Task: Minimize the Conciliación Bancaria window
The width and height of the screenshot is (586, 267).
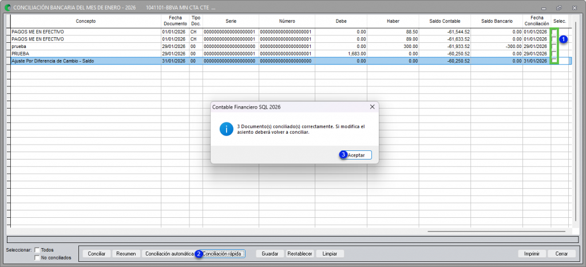Action: coord(543,7)
